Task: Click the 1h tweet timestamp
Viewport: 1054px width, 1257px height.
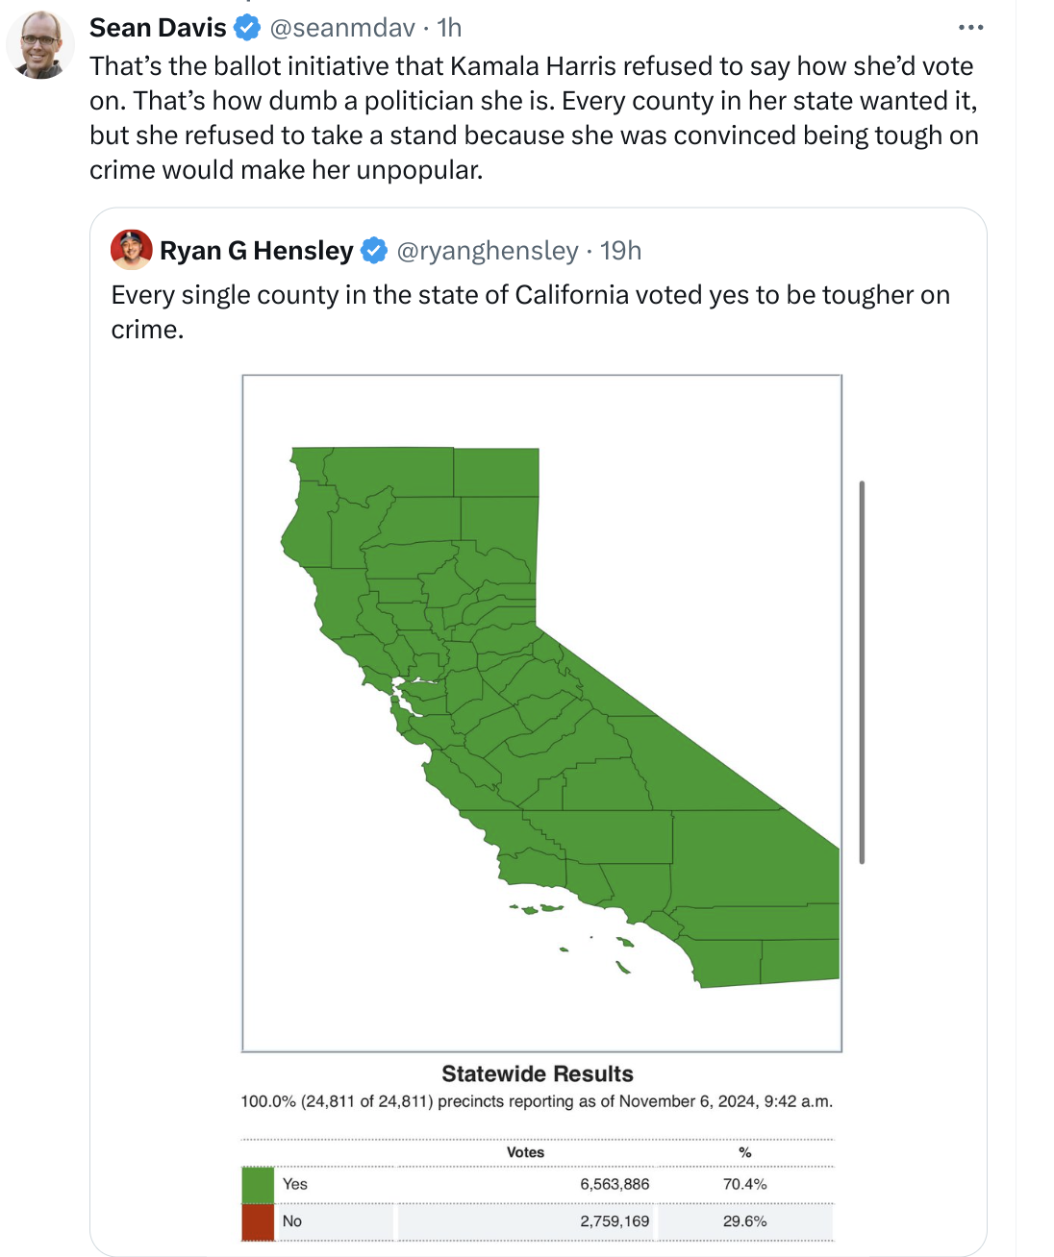Action: pyautogui.click(x=449, y=28)
